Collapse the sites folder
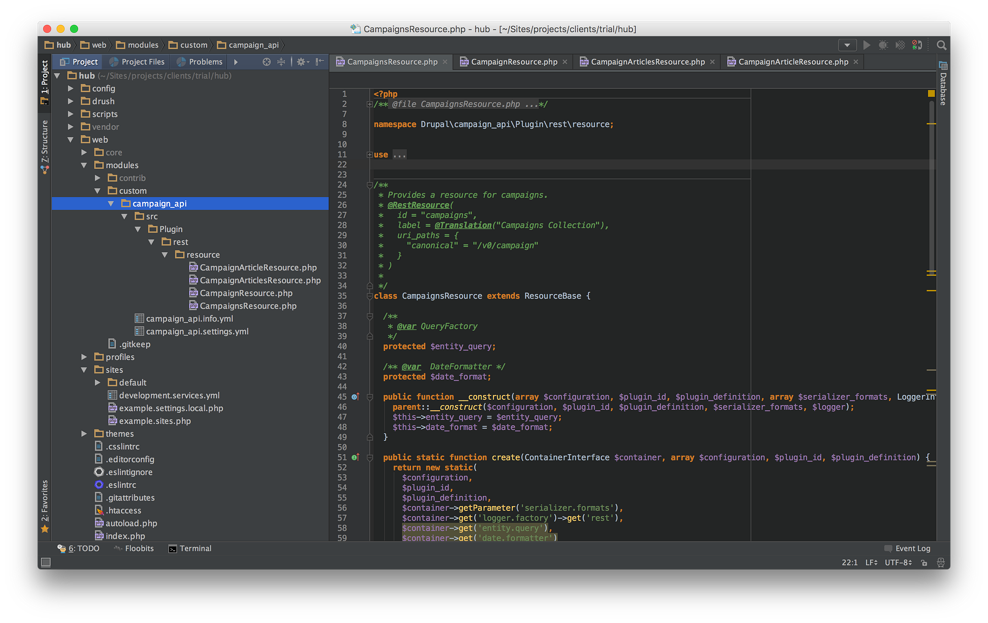Image resolution: width=988 pixels, height=623 pixels. tap(84, 370)
